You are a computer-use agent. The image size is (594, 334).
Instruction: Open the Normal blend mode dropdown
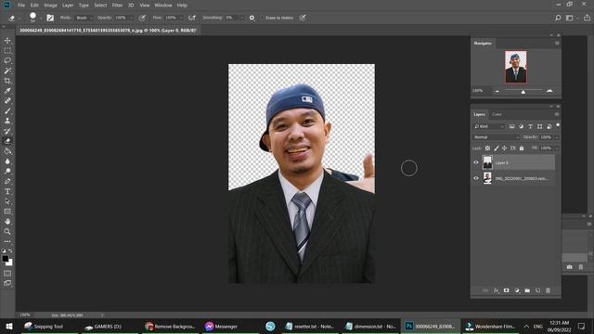(497, 137)
